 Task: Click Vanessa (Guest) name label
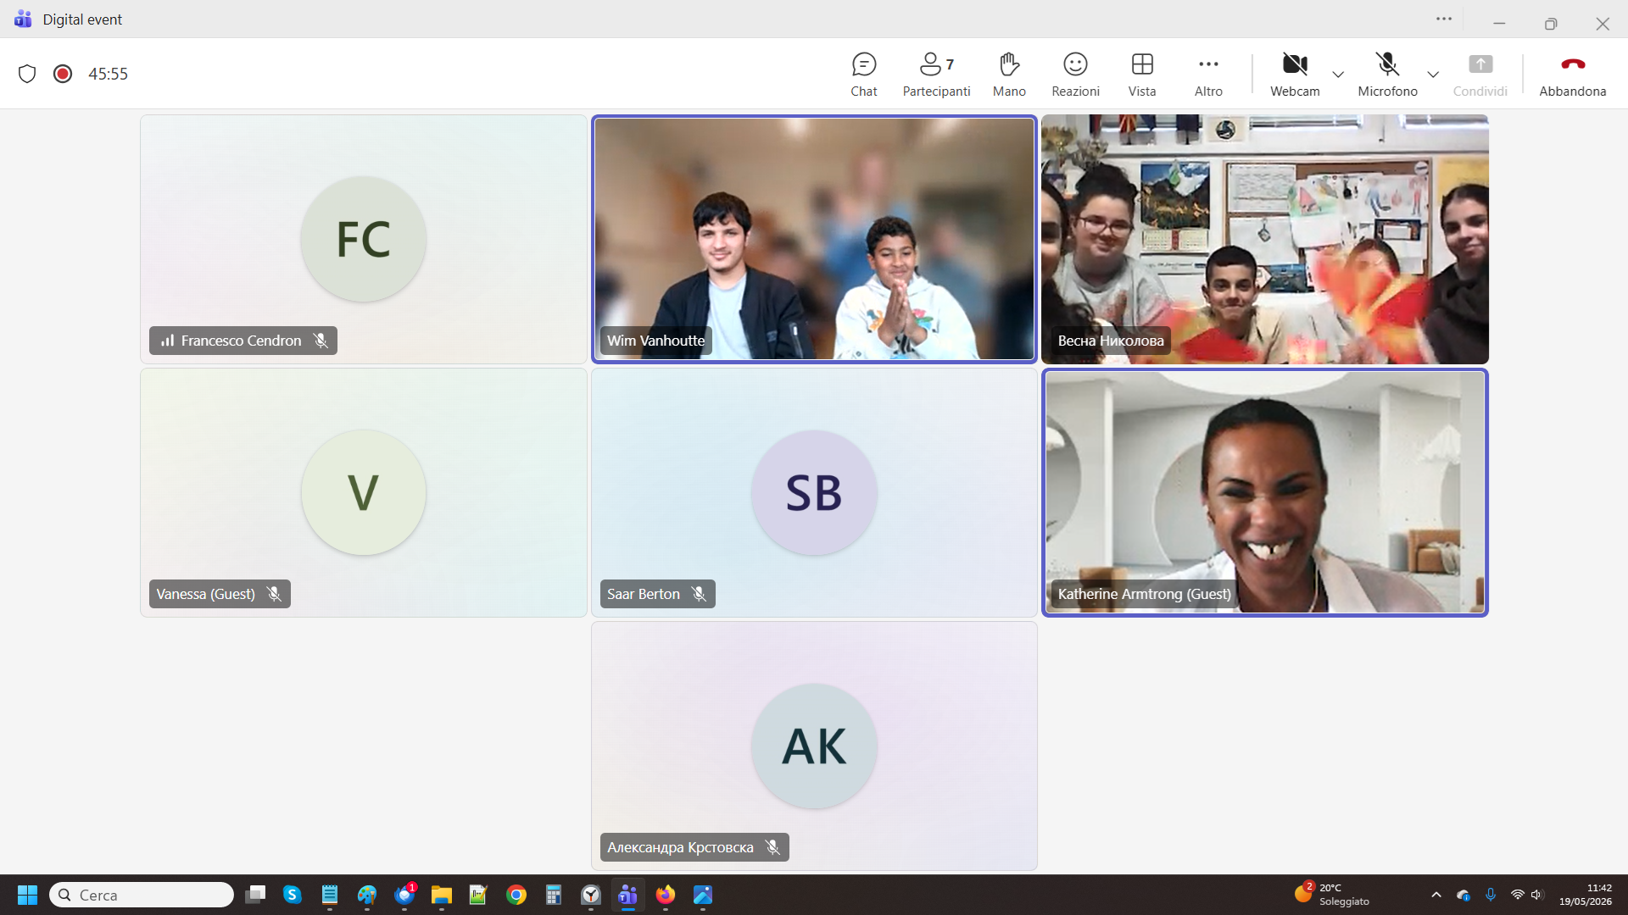[x=220, y=594]
